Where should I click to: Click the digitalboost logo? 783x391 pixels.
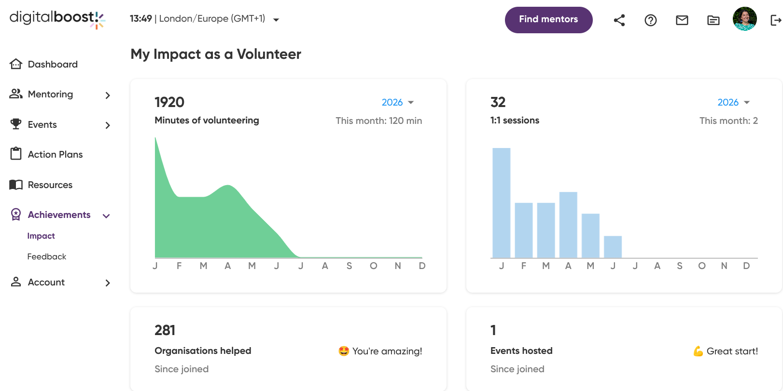tap(57, 19)
